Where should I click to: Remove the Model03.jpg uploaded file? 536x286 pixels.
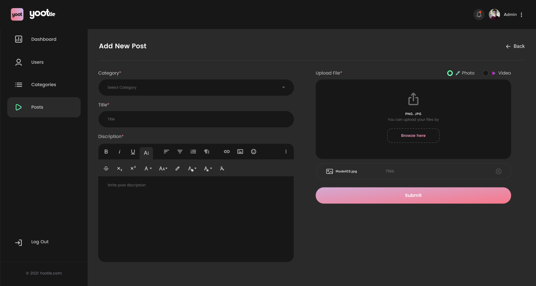pos(499,171)
